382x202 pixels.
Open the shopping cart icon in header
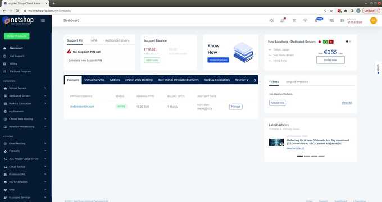294,21
